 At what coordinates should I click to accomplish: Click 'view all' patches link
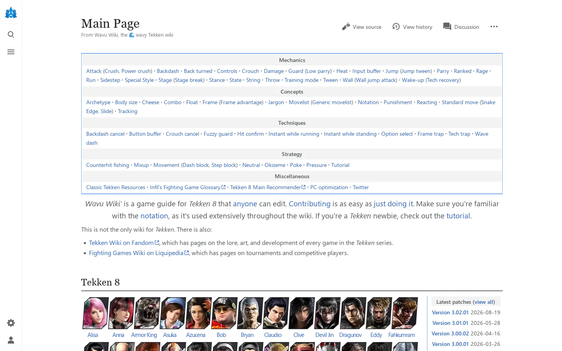(x=484, y=302)
